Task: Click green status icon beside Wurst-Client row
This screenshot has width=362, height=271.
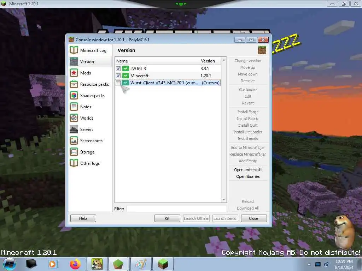Action: tap(125, 83)
